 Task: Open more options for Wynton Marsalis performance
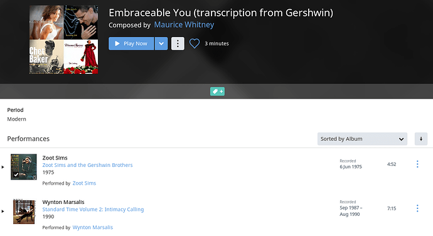point(417,208)
